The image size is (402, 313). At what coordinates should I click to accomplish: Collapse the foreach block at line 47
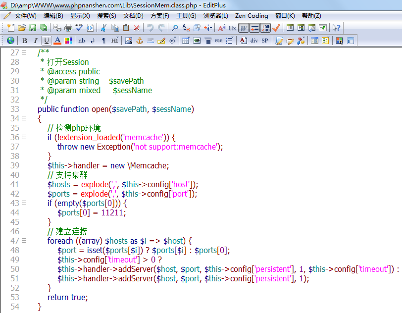(x=24, y=241)
